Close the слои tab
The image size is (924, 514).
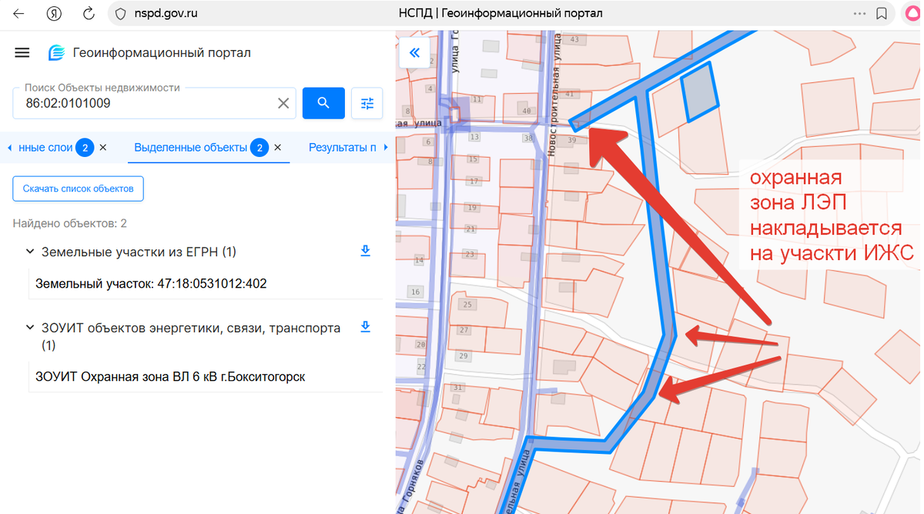[103, 147]
